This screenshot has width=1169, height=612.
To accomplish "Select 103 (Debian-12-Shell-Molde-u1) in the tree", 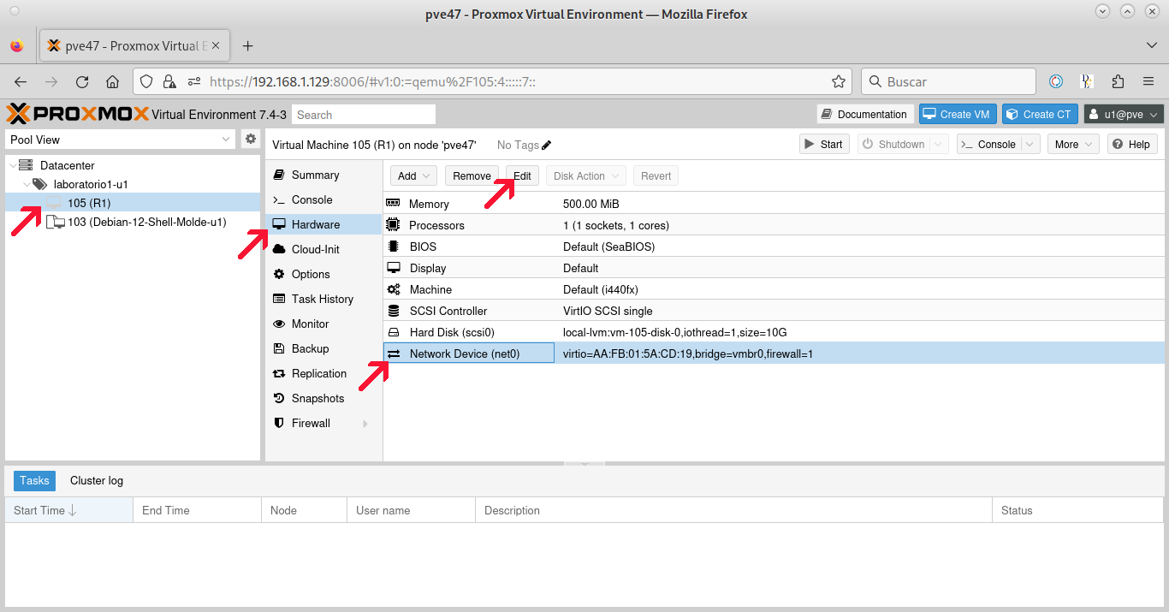I will pyautogui.click(x=133, y=222).
